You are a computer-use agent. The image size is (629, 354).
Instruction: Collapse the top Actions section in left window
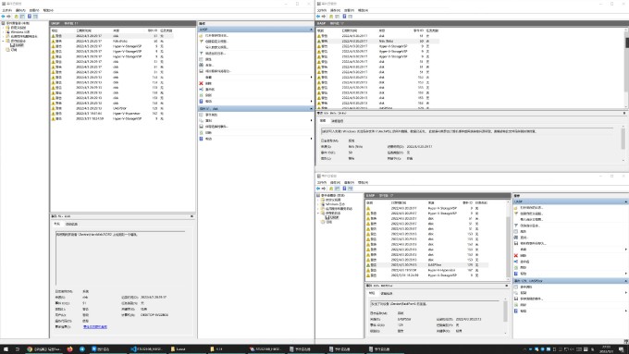311,30
